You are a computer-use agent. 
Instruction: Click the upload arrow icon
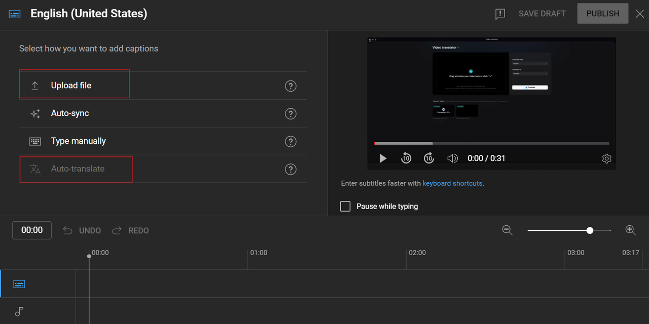(35, 86)
